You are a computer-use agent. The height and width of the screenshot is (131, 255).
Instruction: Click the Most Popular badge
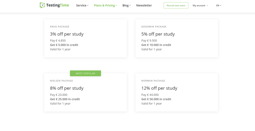coord(85,73)
